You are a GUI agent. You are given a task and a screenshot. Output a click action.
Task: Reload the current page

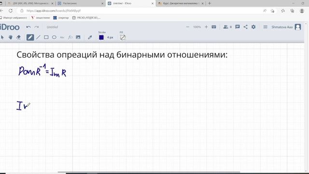tap(11, 11)
